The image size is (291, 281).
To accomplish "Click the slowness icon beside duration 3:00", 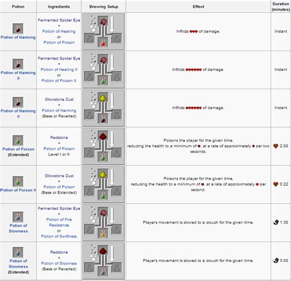I will pos(276,261).
